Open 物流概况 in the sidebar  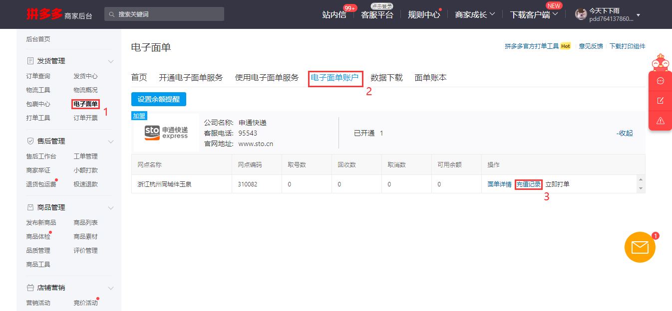[x=86, y=90]
